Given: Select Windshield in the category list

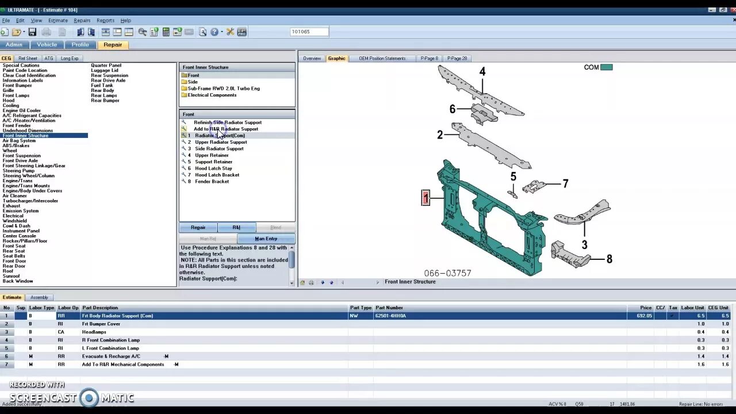Looking at the screenshot, I should [14, 221].
